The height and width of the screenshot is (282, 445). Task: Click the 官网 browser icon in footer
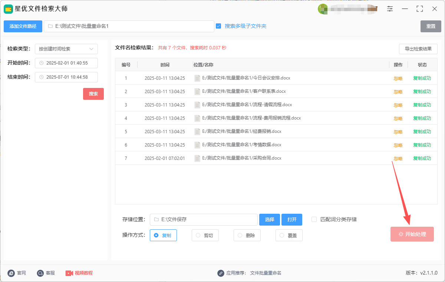11,273
